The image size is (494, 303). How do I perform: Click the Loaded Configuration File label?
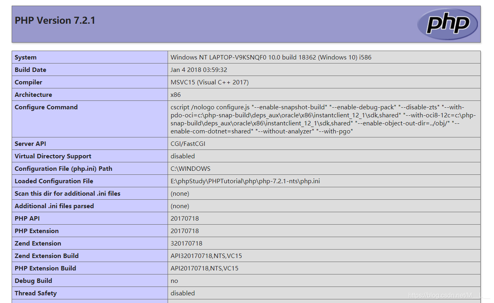(x=54, y=181)
